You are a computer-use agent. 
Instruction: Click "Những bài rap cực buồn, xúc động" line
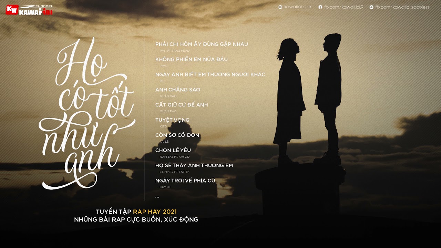coord(136,220)
